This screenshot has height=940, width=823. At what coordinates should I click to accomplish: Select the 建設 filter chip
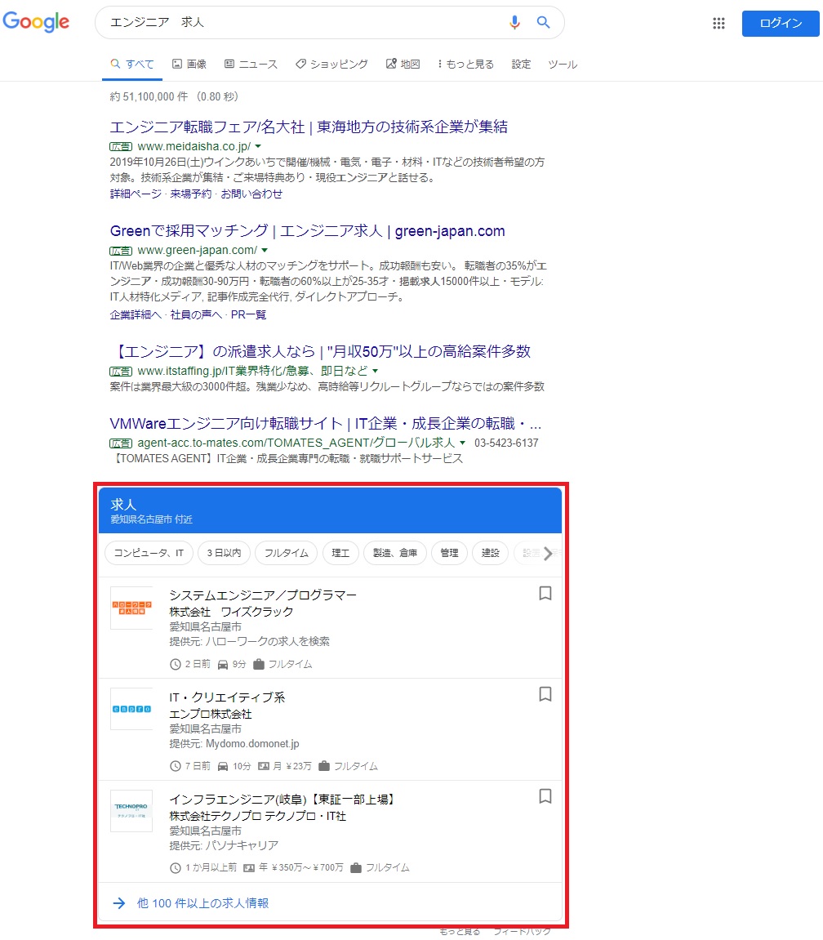pos(491,553)
